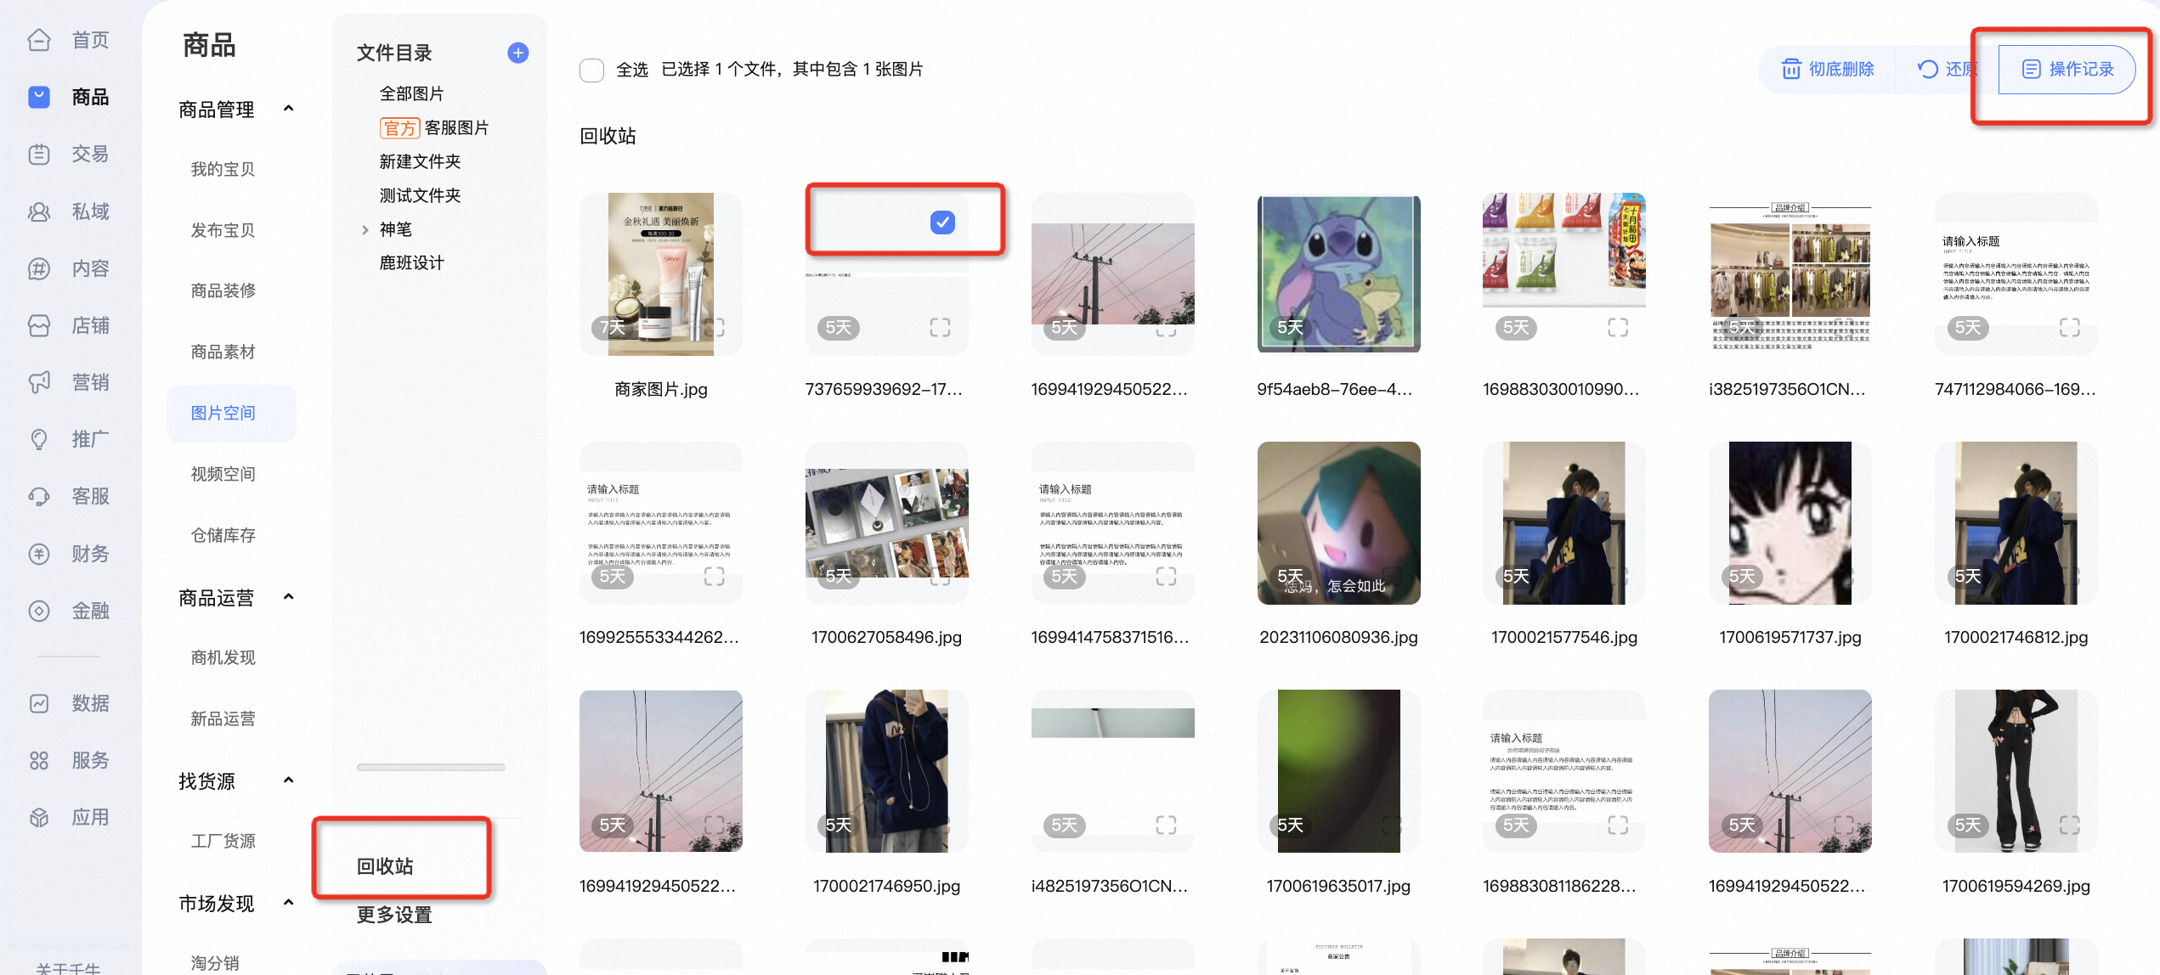Click the 彻底删除 trash icon
Screen dimensions: 2160x975
1790,69
